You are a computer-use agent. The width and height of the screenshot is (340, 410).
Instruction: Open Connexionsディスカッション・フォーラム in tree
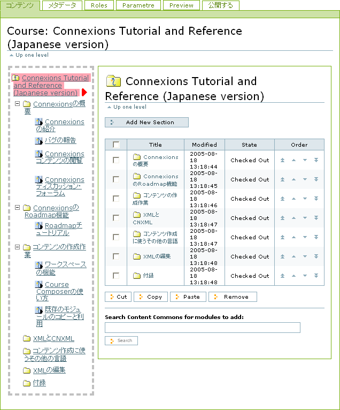click(x=60, y=186)
